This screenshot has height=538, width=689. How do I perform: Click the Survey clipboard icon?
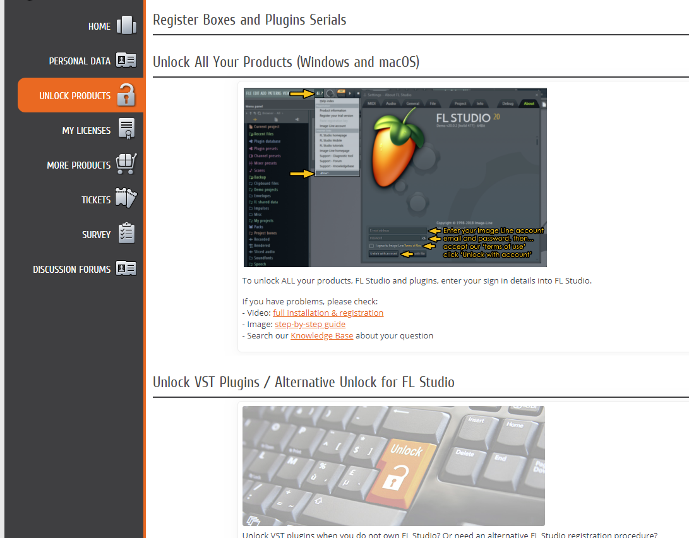[126, 233]
